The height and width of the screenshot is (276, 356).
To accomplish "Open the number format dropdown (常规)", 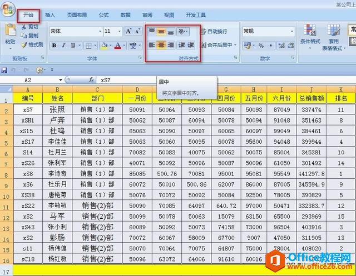I will point(292,31).
